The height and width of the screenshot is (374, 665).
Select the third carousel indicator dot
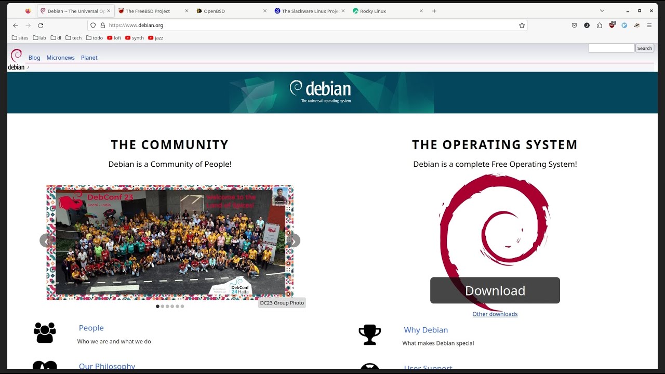(167, 306)
